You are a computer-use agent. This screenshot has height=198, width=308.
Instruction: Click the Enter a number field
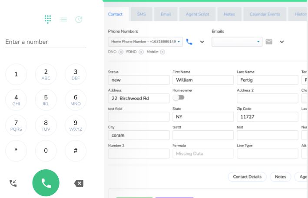[46, 42]
